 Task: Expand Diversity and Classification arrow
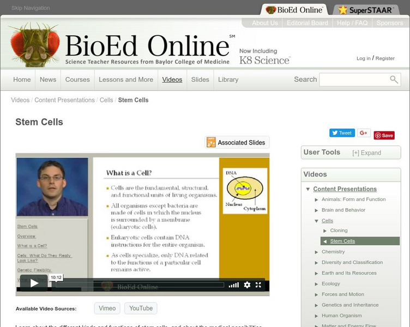pyautogui.click(x=316, y=263)
